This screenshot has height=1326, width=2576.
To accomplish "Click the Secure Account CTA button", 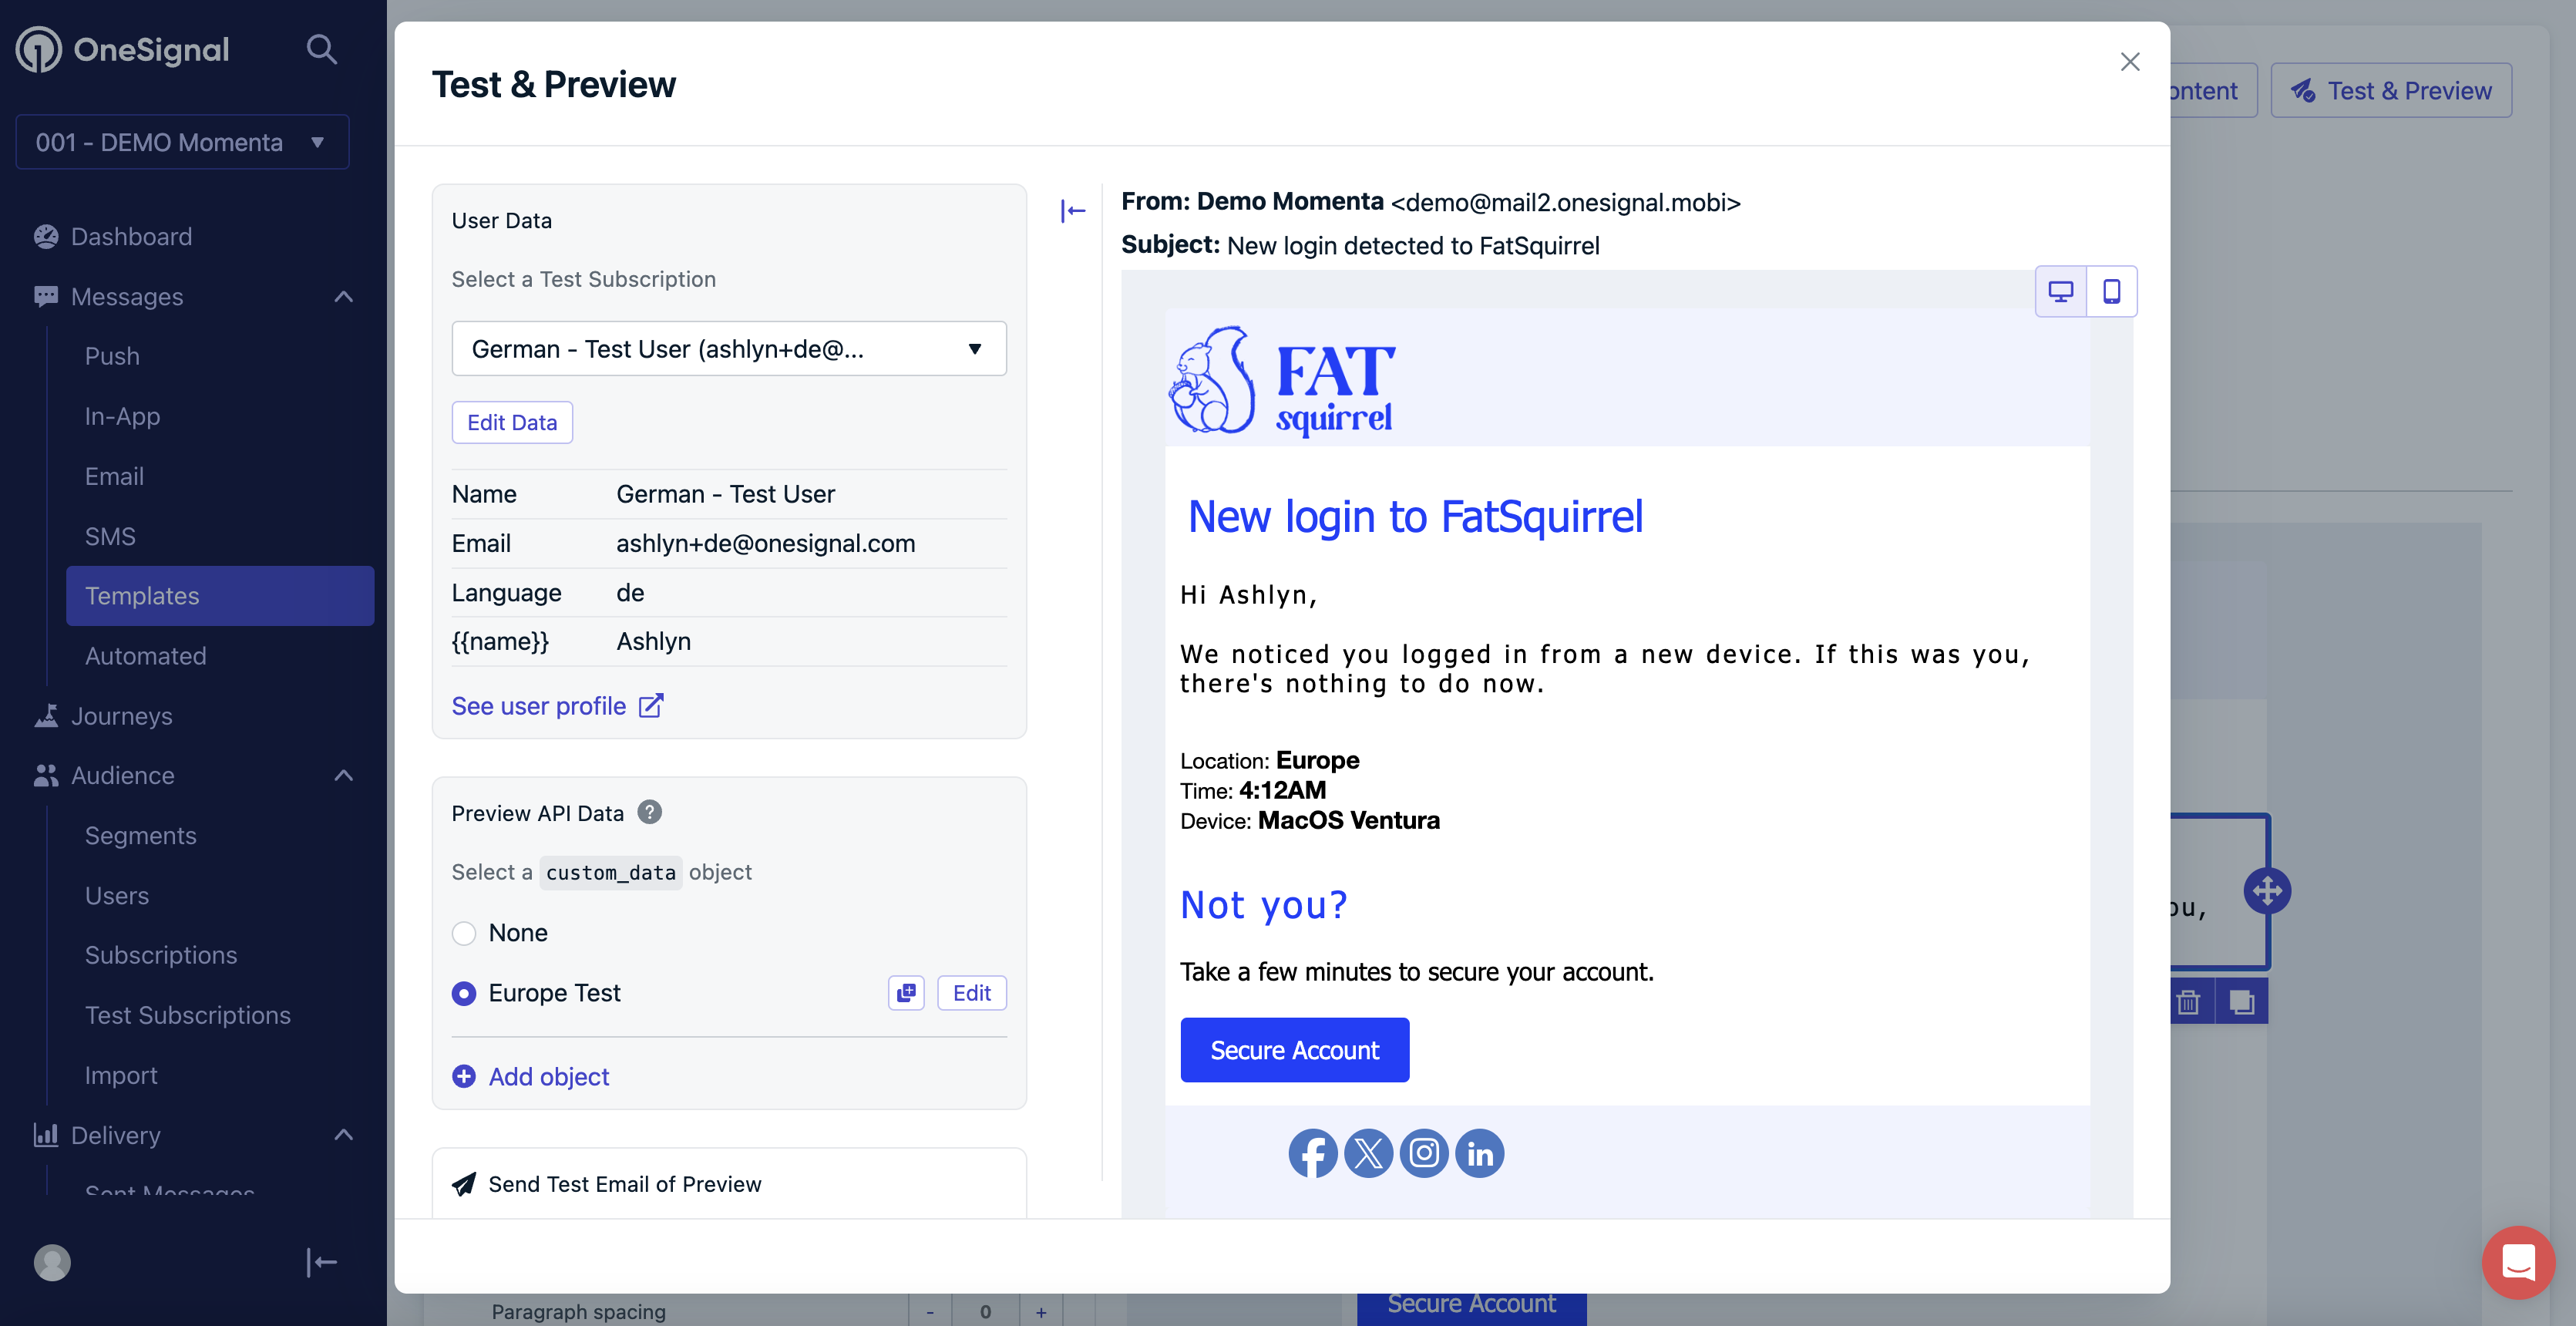I will (x=1295, y=1048).
